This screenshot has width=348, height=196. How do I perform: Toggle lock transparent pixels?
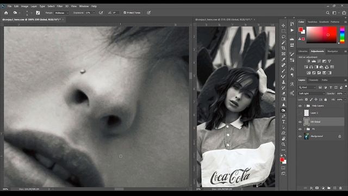306,100
